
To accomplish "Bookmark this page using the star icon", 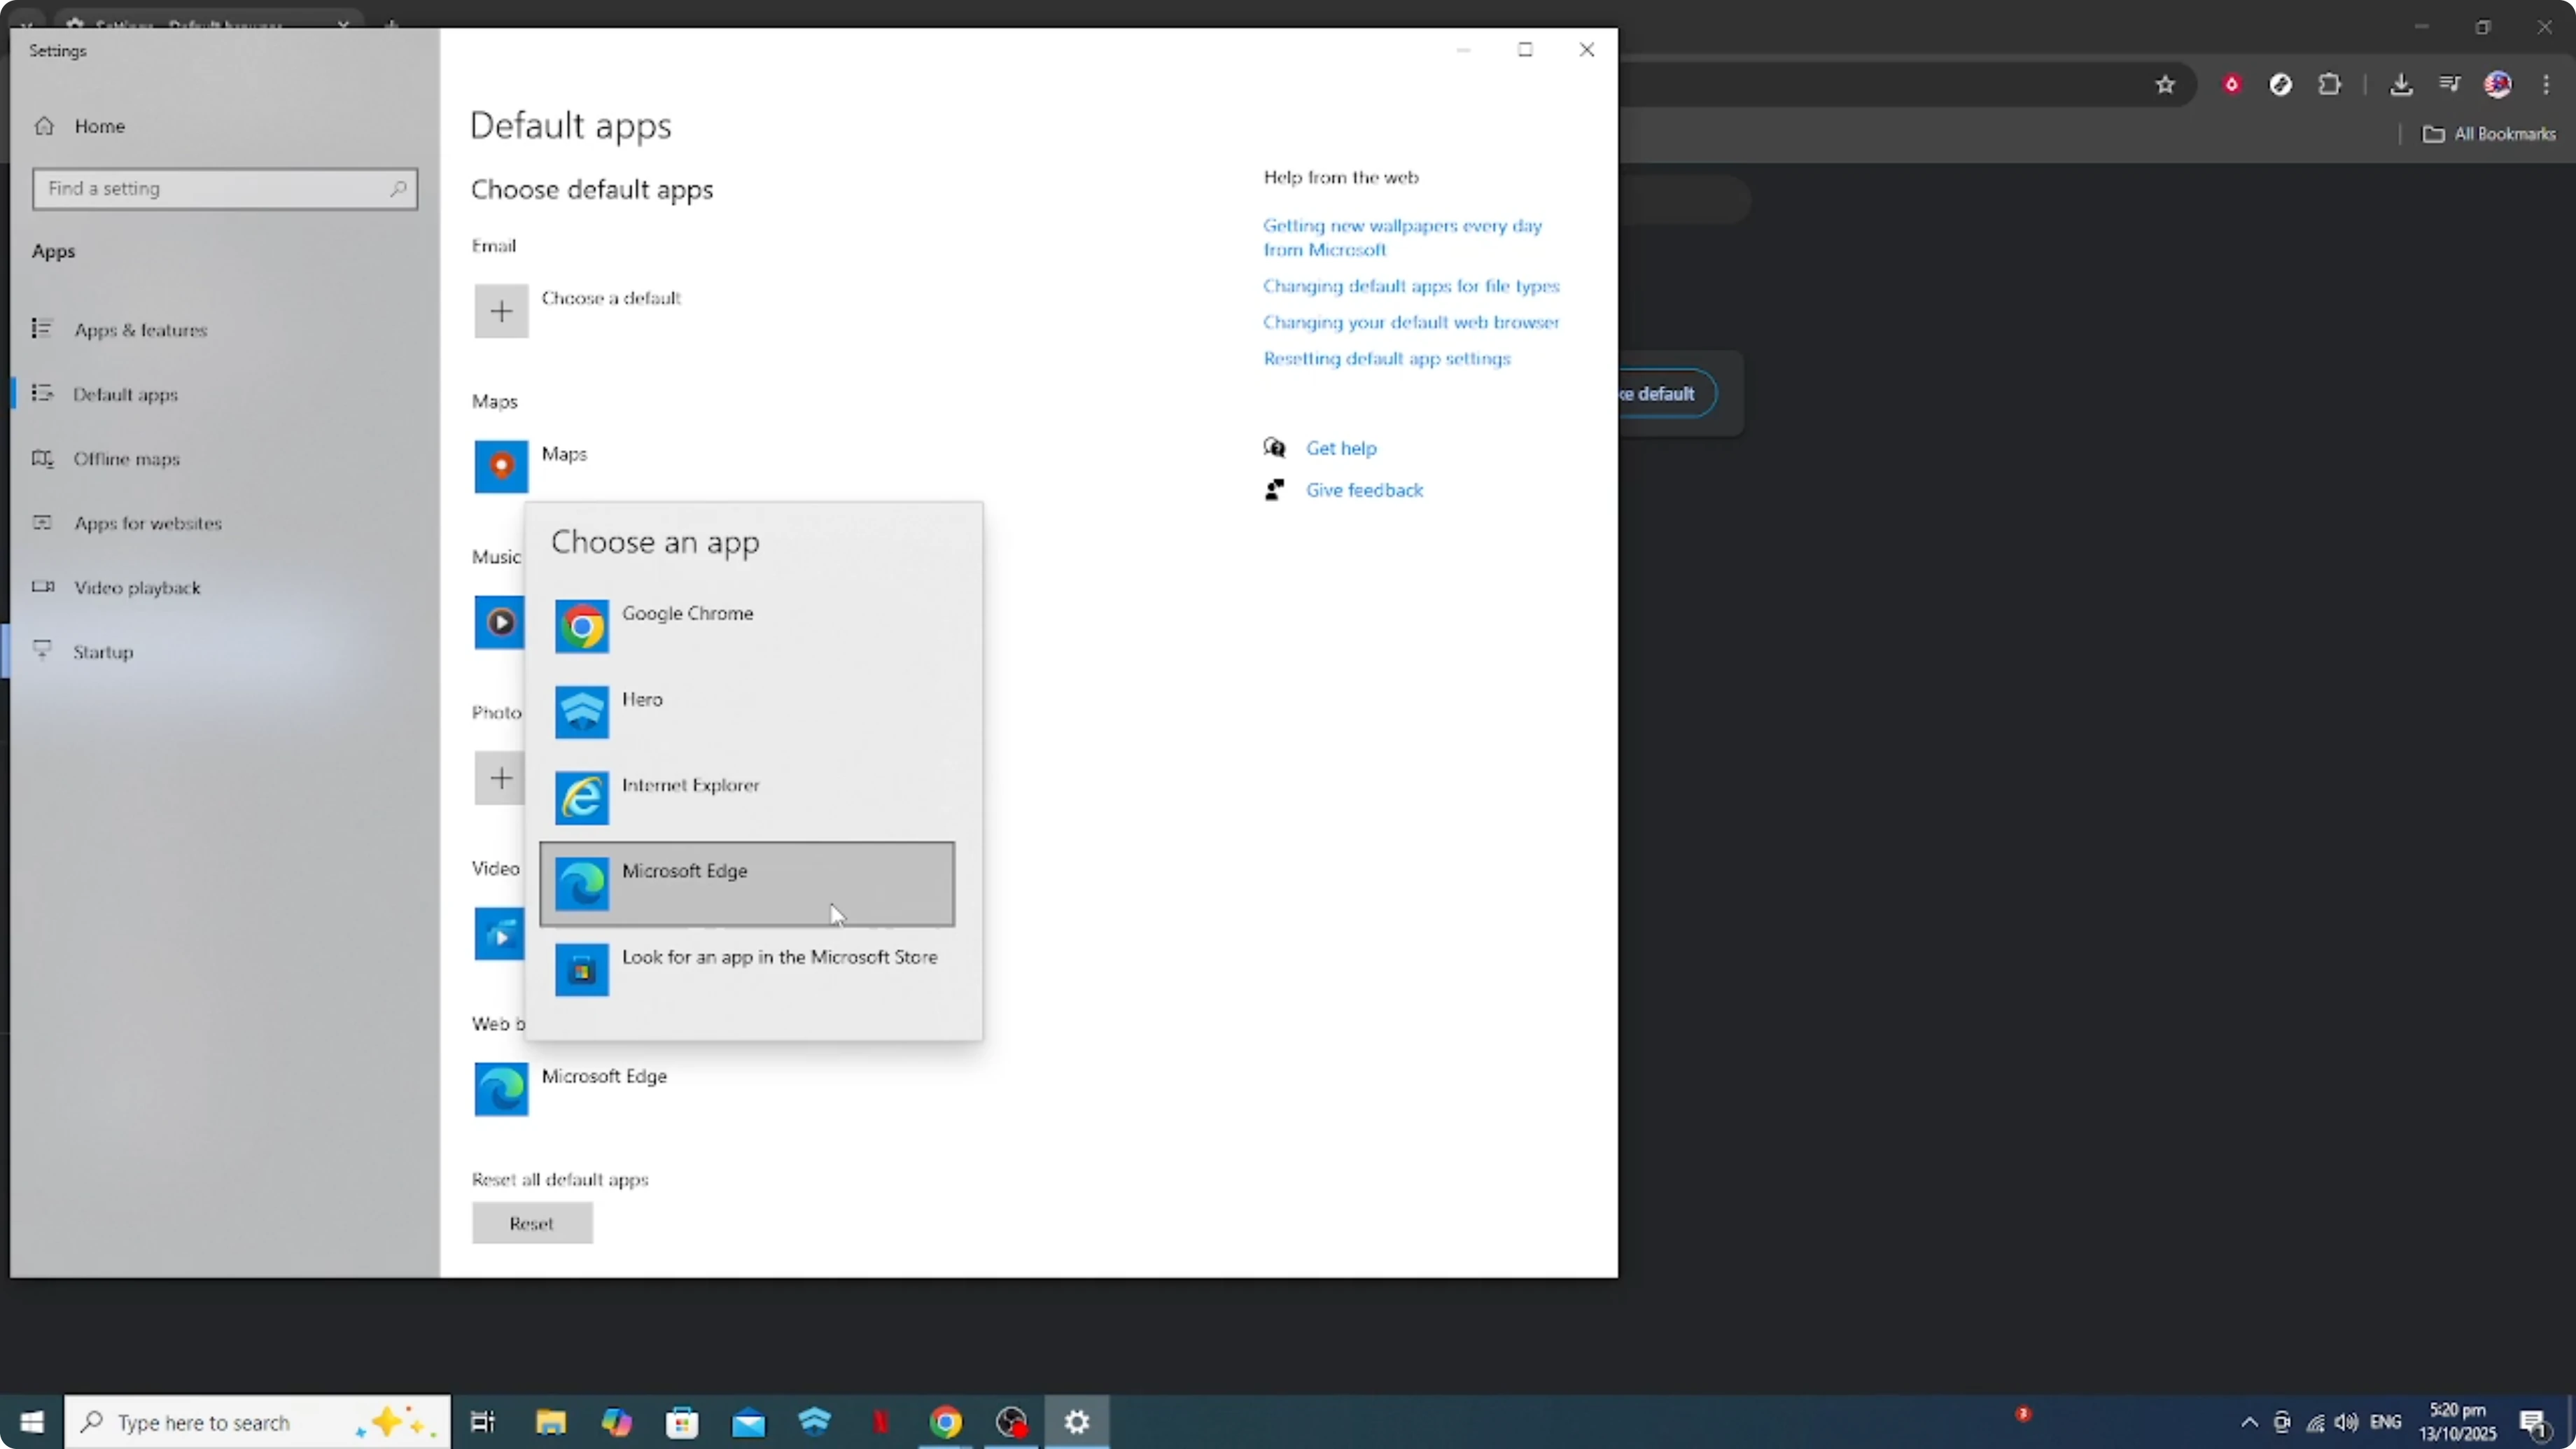I will pos(2166,85).
